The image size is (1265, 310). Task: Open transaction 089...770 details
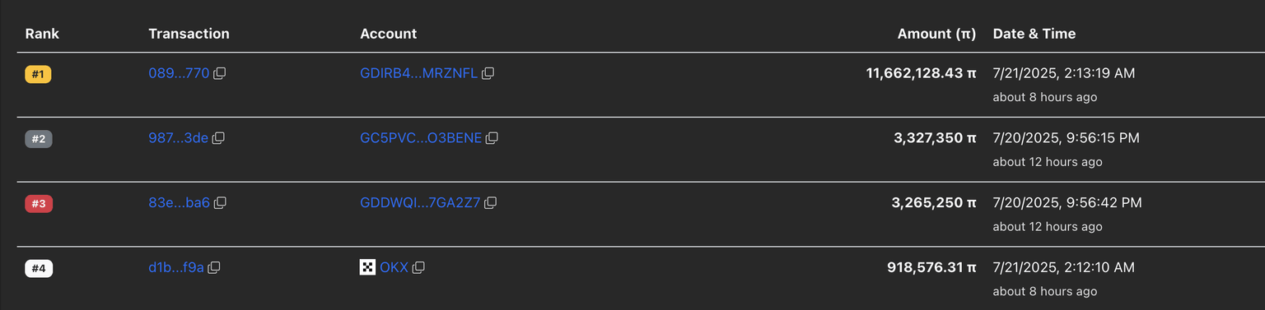coord(179,73)
